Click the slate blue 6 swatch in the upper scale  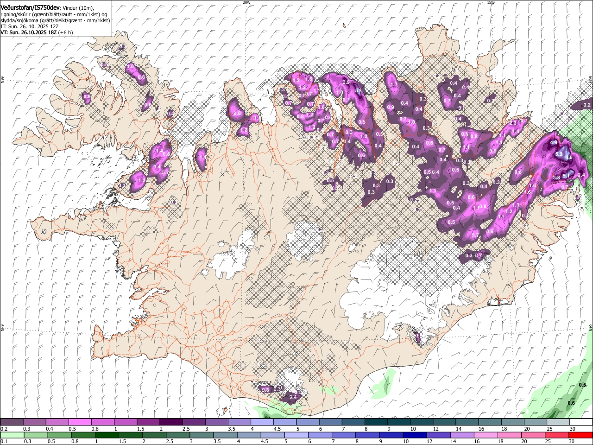coord(330,422)
